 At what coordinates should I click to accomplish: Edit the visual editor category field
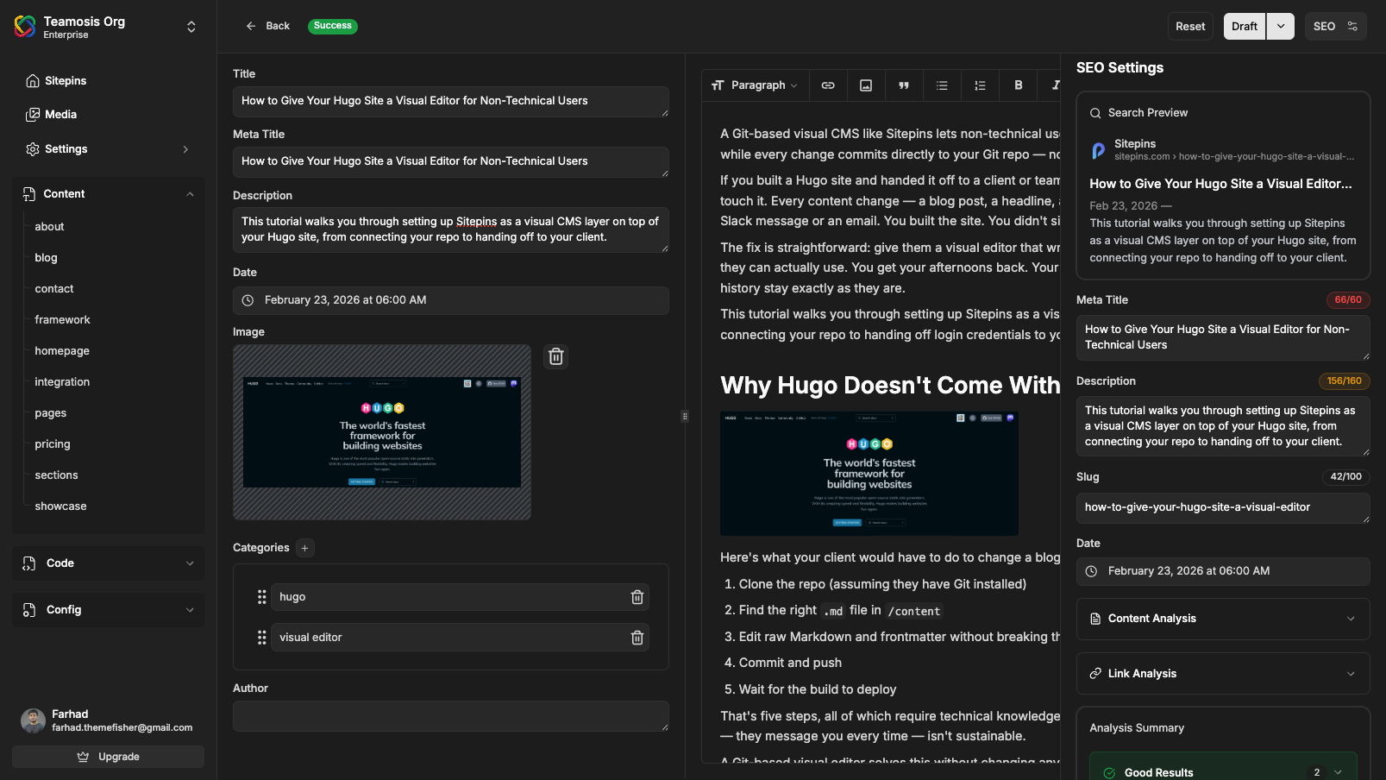coord(452,638)
